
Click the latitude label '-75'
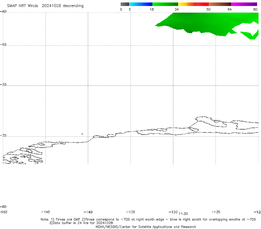click(3, 136)
